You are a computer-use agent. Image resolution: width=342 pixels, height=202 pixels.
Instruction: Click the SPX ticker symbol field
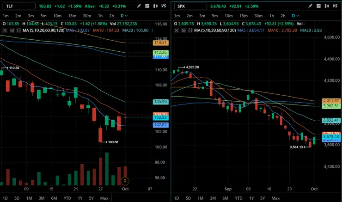click(190, 6)
